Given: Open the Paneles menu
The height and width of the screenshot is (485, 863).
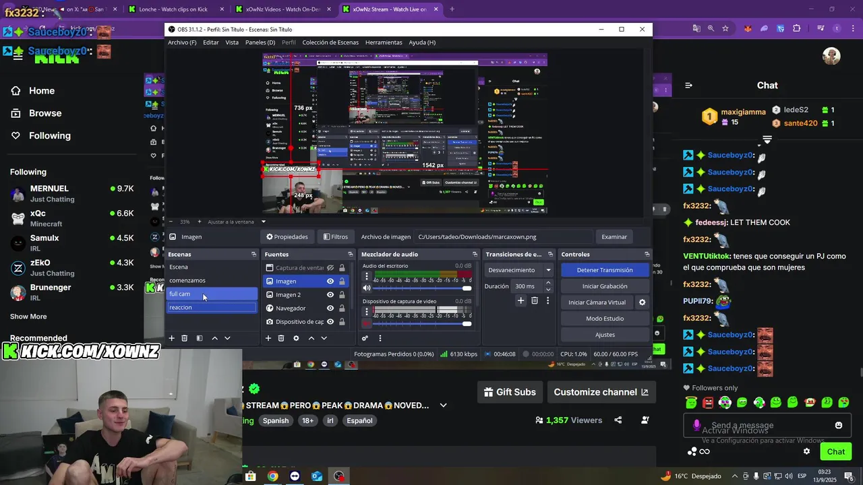Looking at the screenshot, I should coord(260,42).
